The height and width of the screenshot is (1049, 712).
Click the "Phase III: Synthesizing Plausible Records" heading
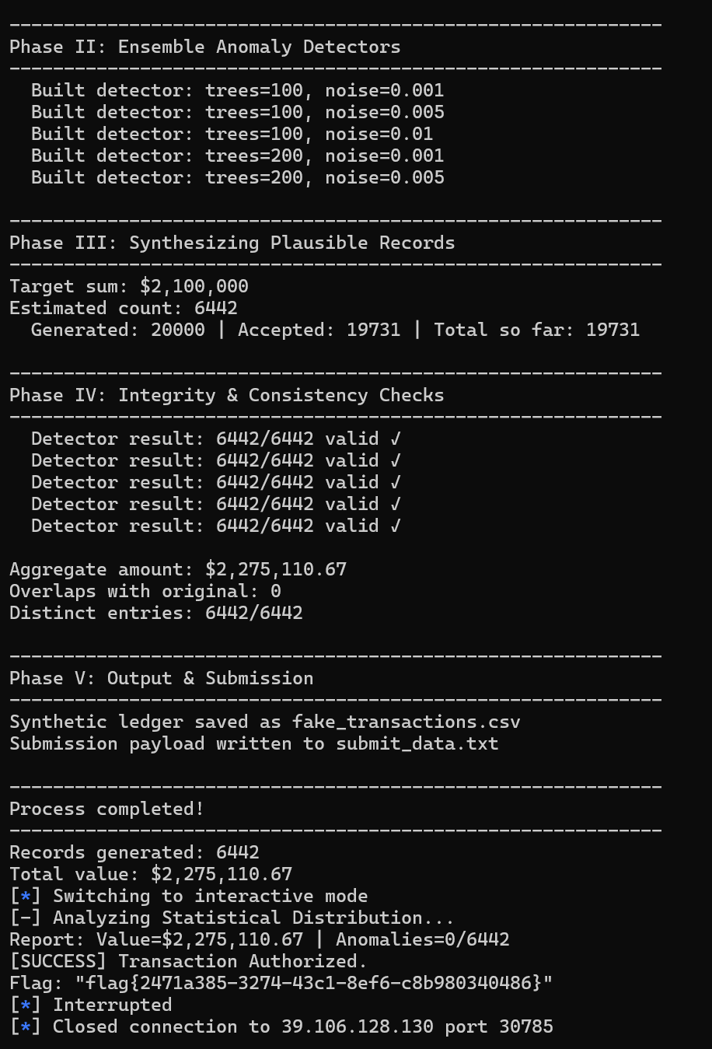[x=232, y=243]
